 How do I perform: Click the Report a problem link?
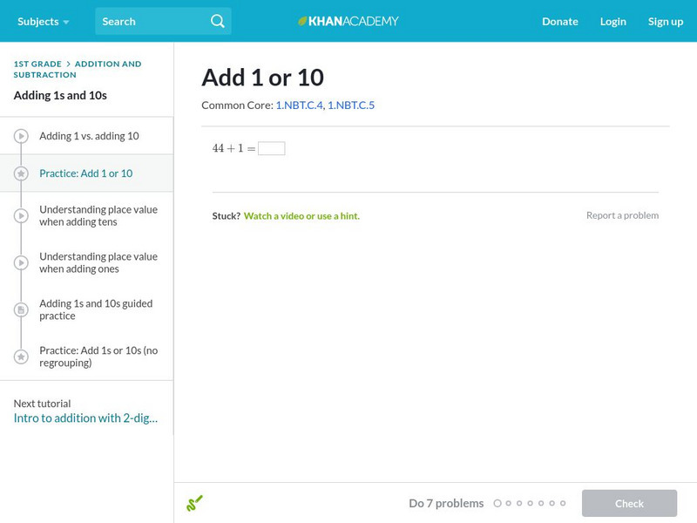(622, 215)
